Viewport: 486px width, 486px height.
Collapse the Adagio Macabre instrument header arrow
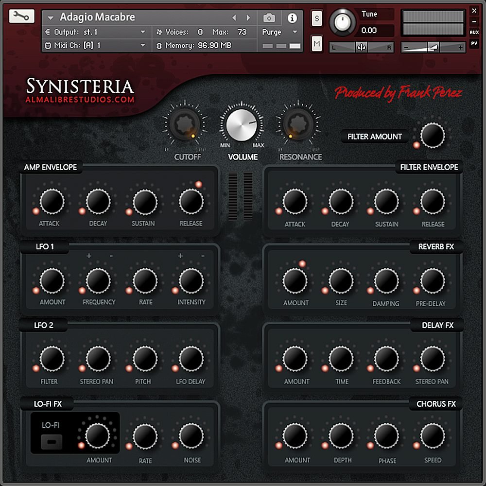[50, 18]
